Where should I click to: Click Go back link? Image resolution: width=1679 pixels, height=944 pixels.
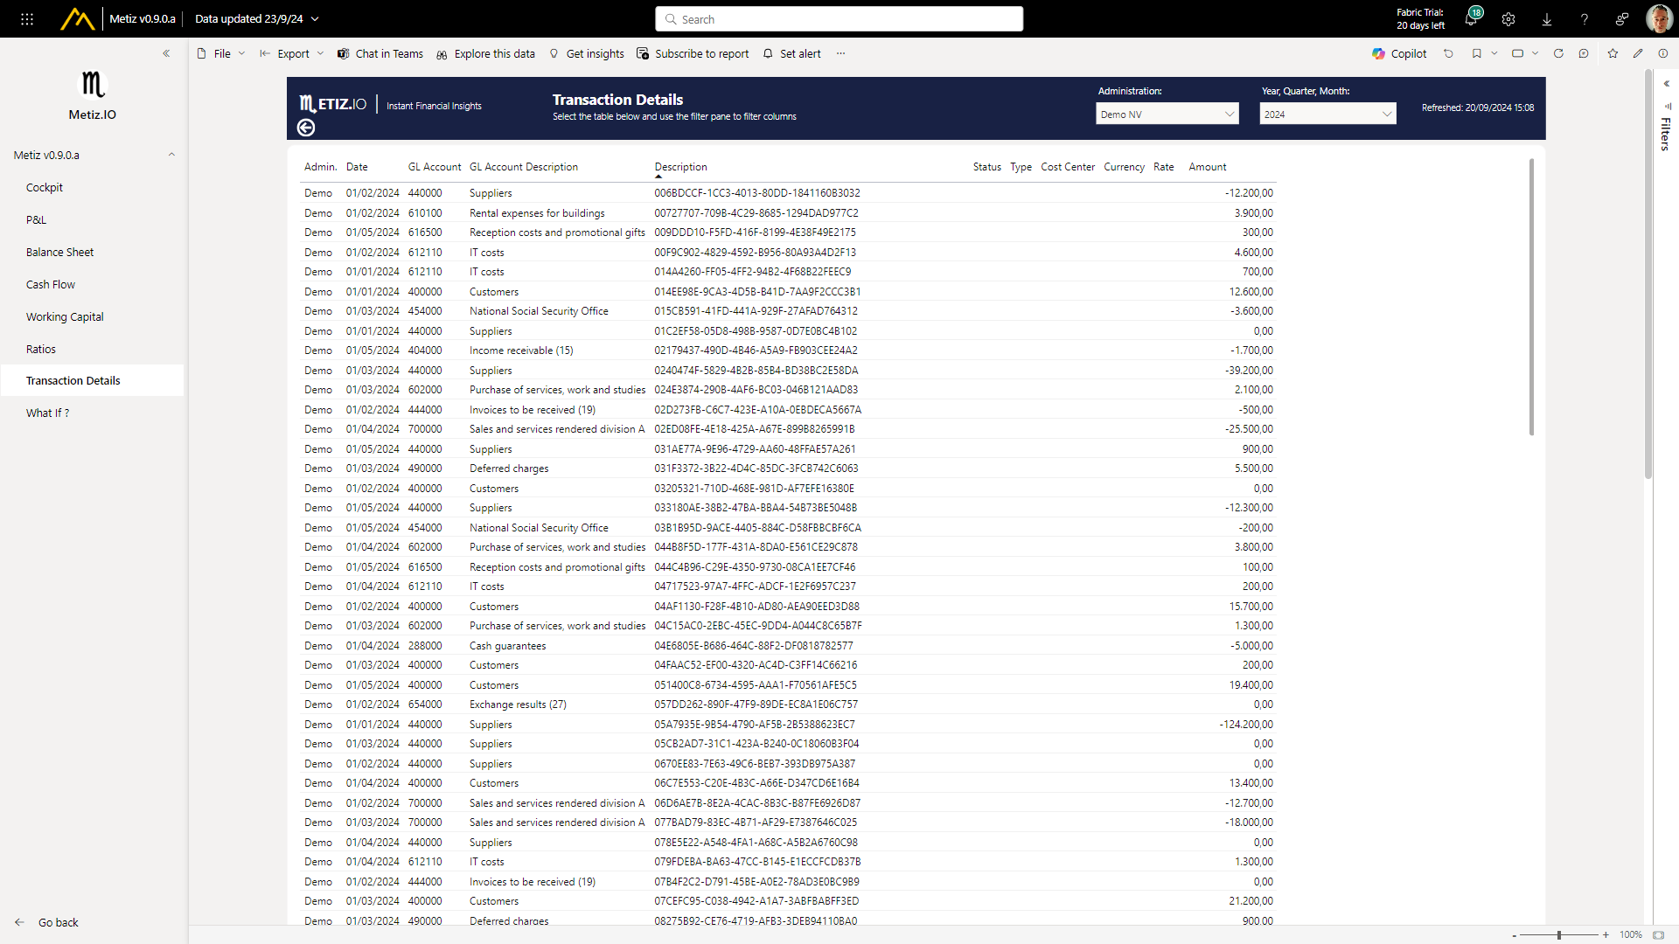tap(58, 922)
